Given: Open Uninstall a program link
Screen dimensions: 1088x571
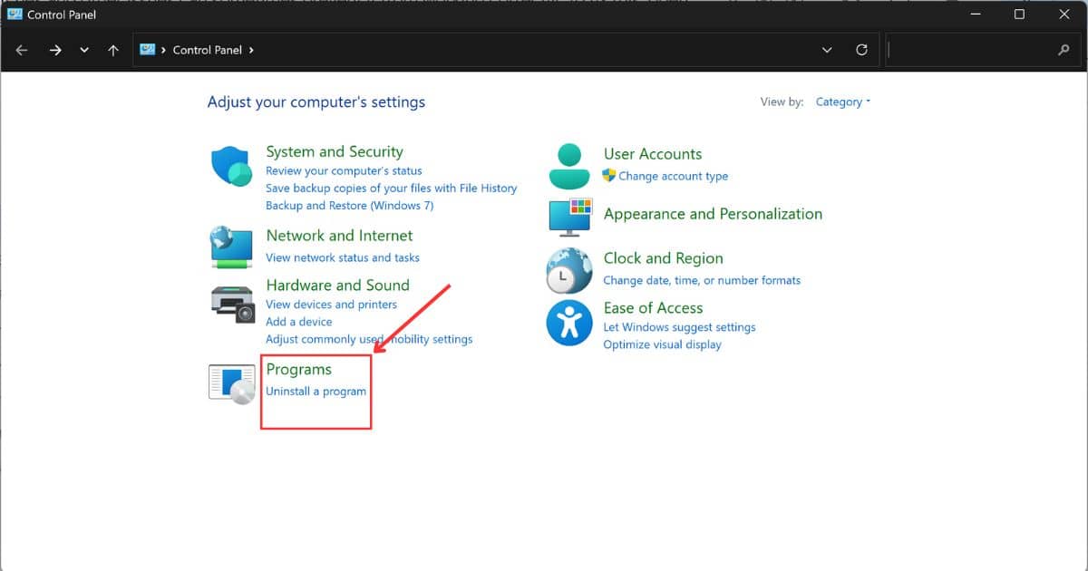Looking at the screenshot, I should click(316, 392).
